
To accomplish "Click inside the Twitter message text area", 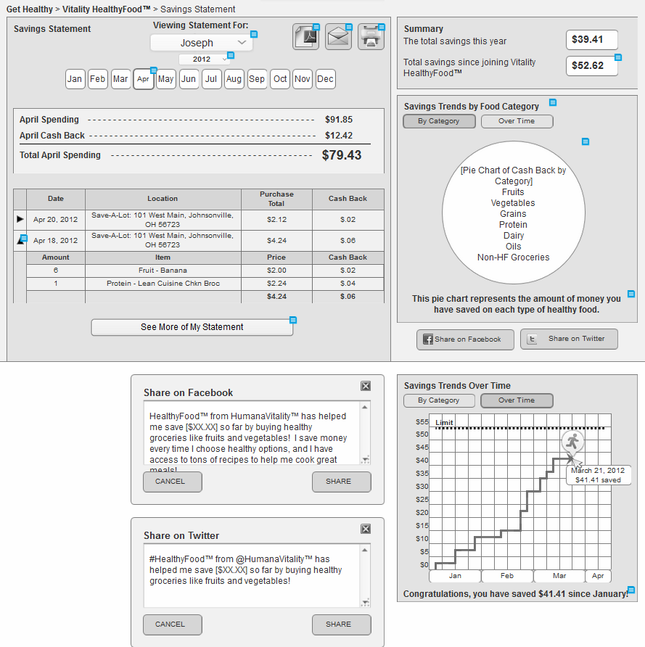I will 252,577.
